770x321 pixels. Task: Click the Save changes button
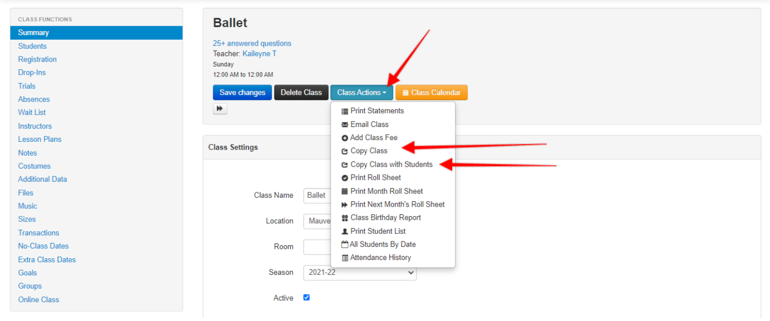pyautogui.click(x=242, y=92)
